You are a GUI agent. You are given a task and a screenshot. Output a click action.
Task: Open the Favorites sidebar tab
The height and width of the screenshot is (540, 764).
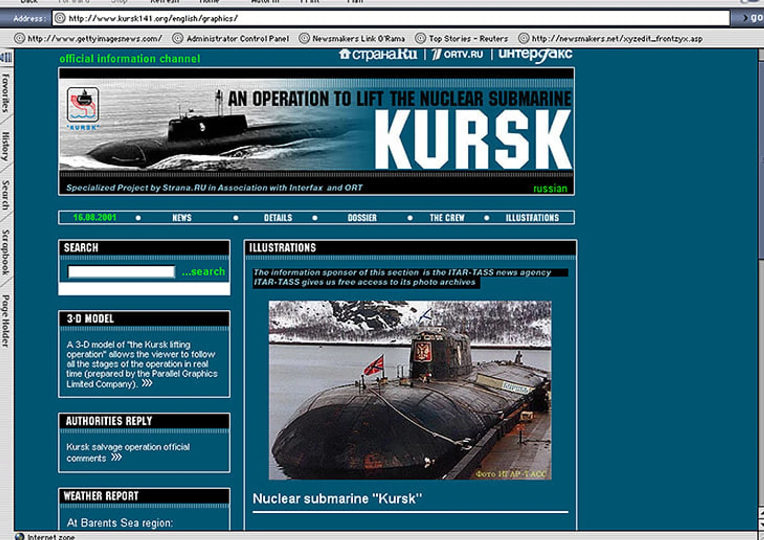[x=6, y=93]
